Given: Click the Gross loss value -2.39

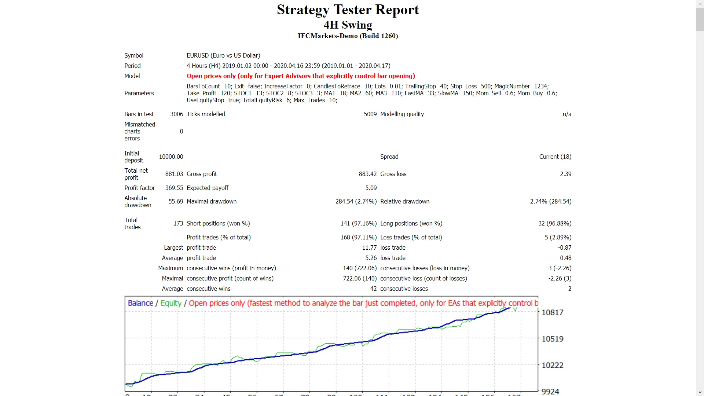Looking at the screenshot, I should [564, 174].
